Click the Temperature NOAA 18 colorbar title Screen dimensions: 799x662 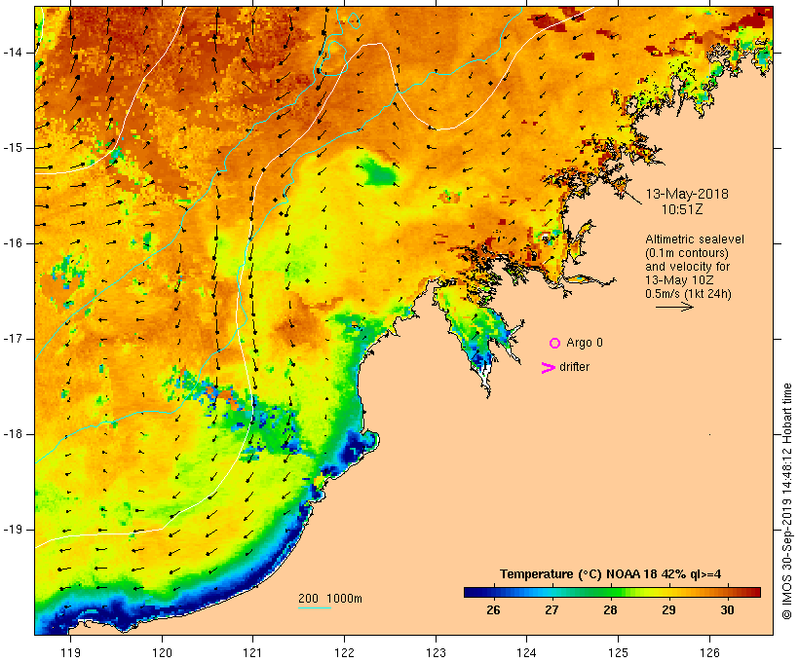click(611, 574)
